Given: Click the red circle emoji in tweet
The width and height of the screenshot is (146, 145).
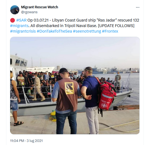Looking at the screenshot, I should pyautogui.click(x=12, y=20).
